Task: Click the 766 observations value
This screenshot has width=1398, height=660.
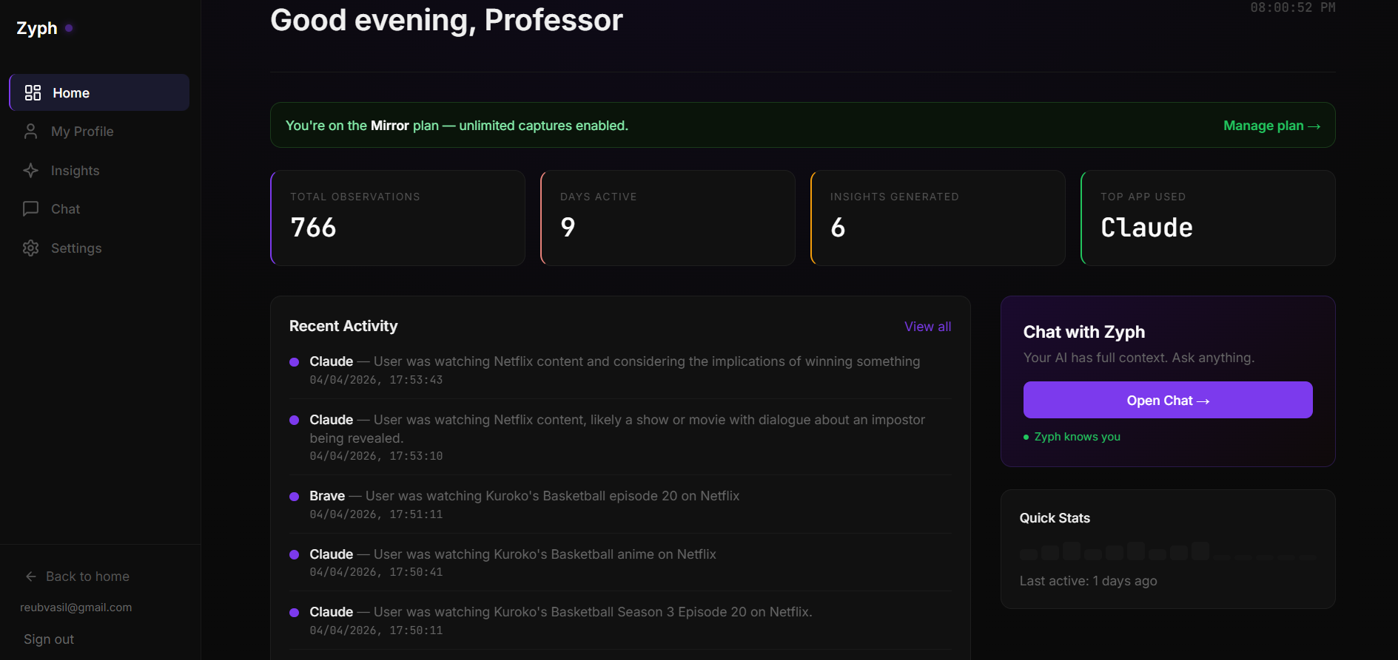Action: [x=313, y=227]
